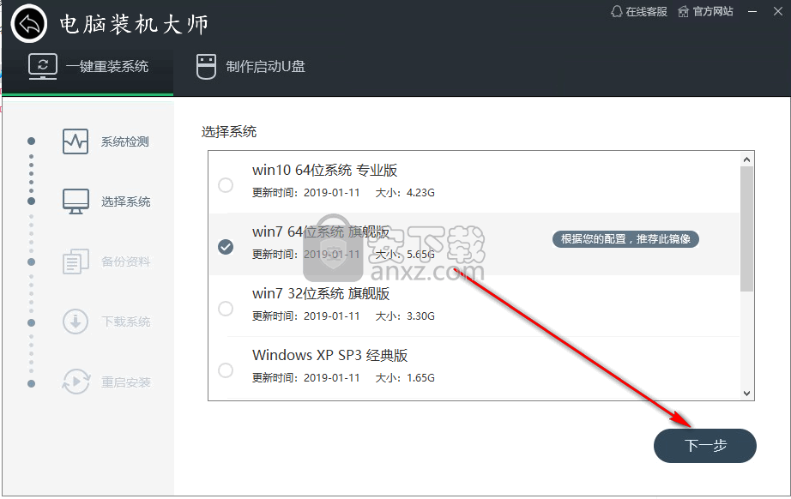The width and height of the screenshot is (791, 499).
Task: Go to the 系统检测 step label
Action: (124, 141)
